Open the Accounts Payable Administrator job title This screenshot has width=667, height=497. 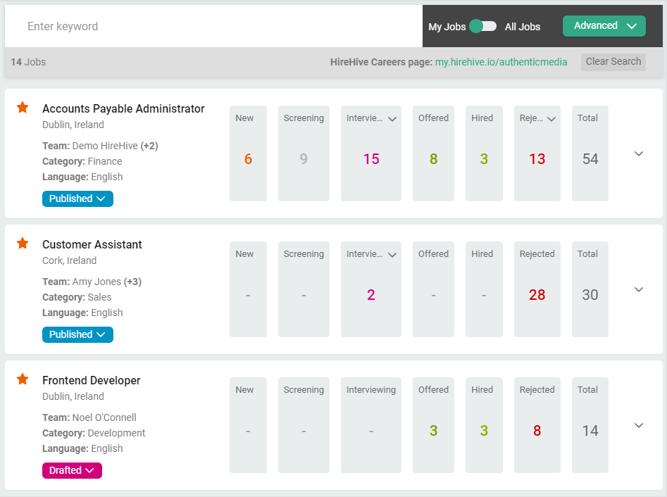click(123, 108)
